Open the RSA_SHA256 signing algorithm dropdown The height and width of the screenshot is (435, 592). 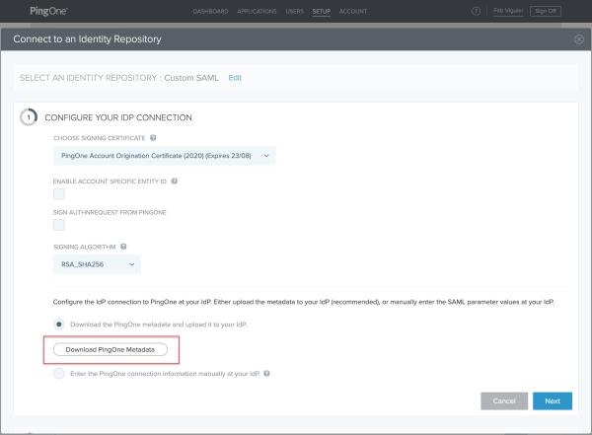coord(97,264)
